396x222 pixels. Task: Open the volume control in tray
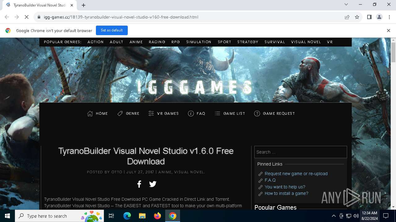point(356,216)
